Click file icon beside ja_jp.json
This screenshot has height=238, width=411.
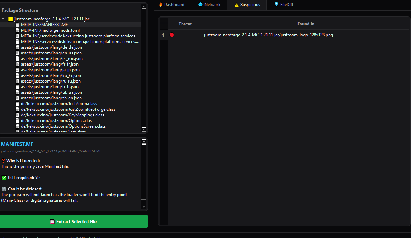coord(17,70)
